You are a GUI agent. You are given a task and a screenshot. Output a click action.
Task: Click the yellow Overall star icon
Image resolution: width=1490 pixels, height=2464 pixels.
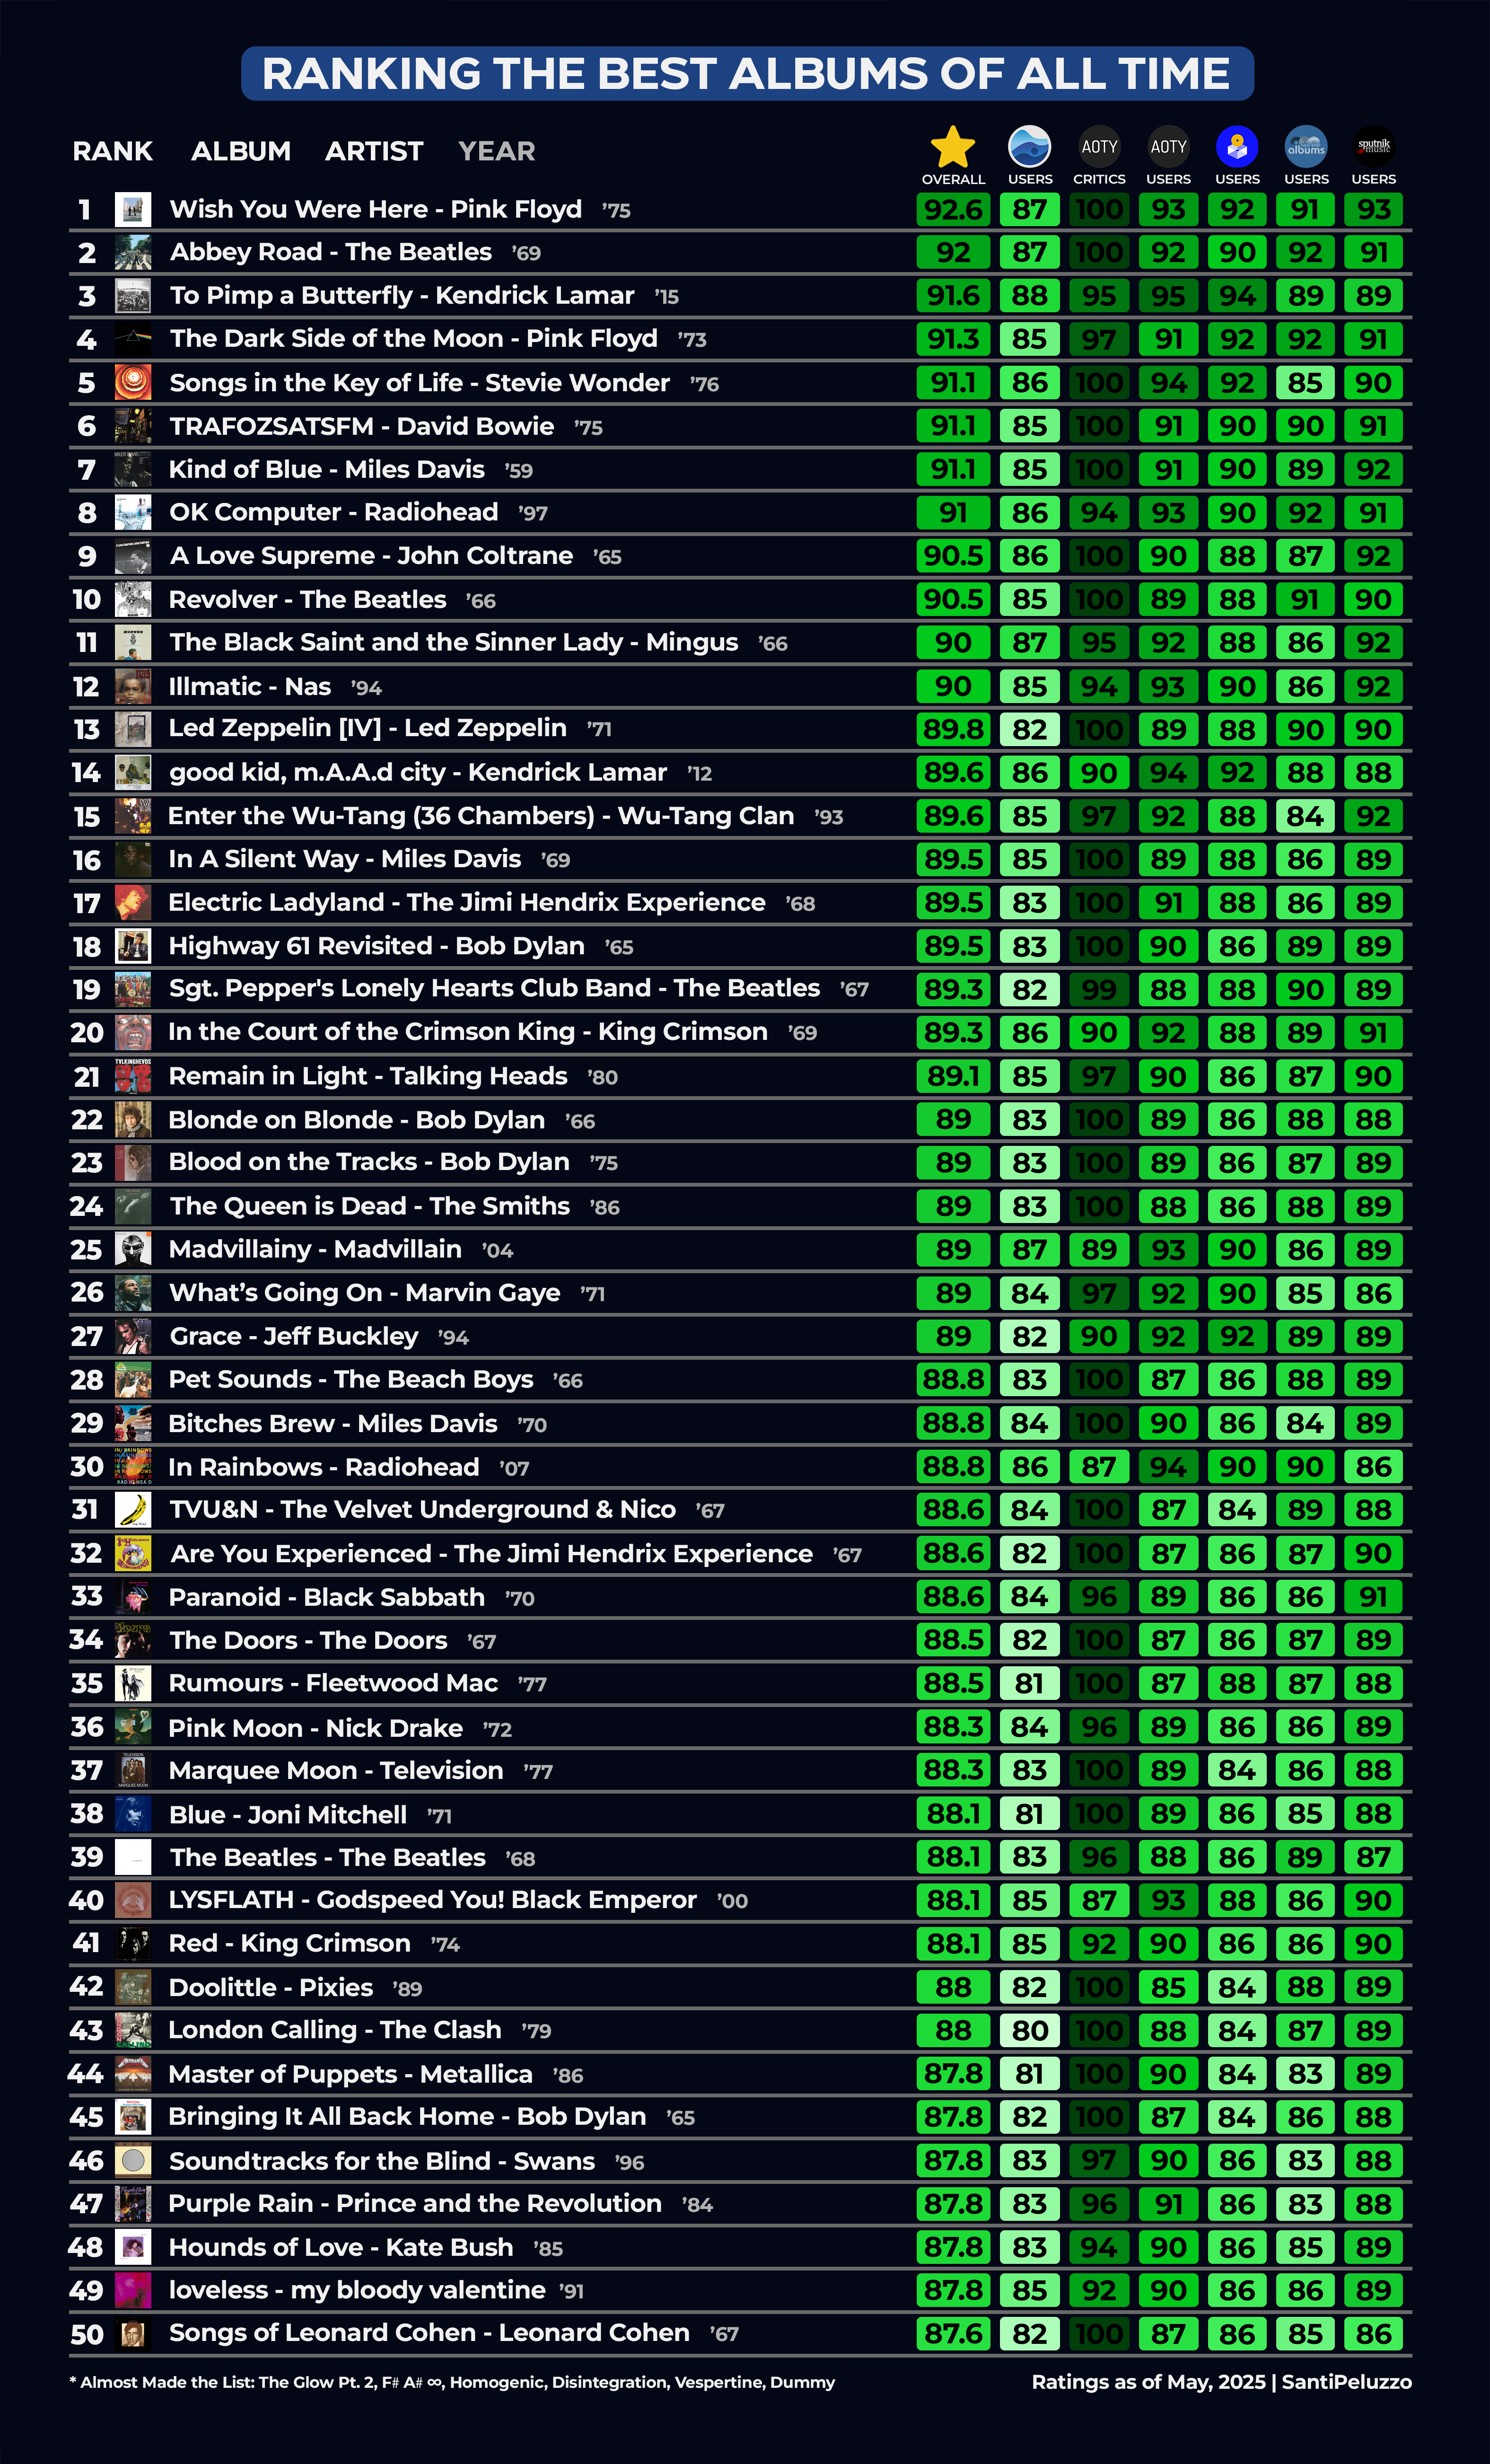pos(952,147)
